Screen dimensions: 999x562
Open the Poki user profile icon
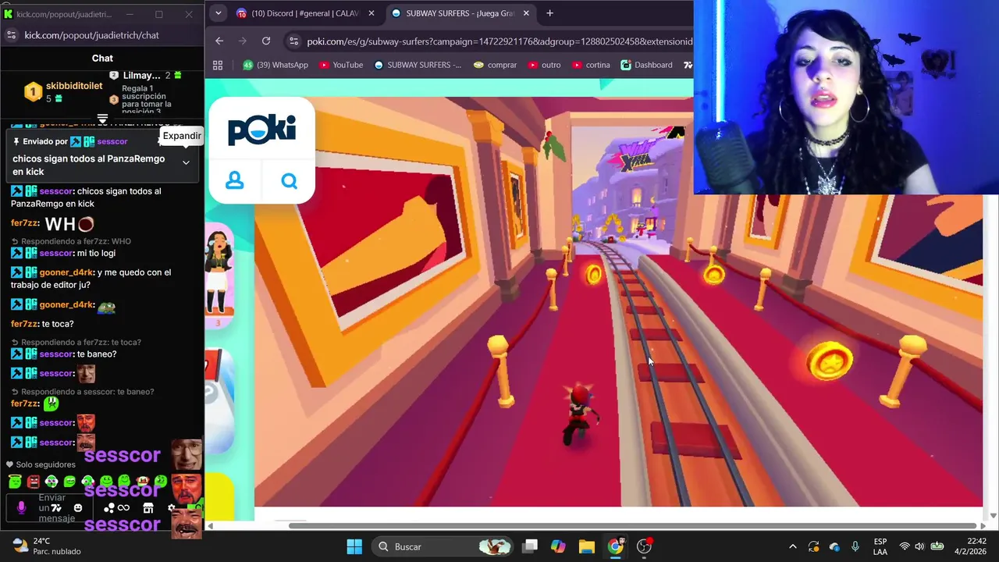tap(235, 181)
